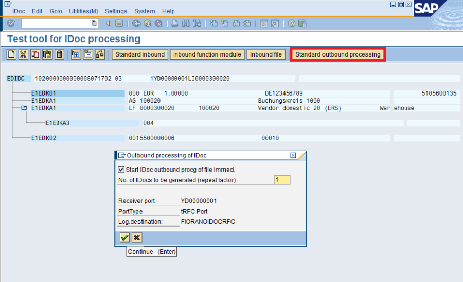Click the red Cancel icon in toolbar
This screenshot has width=463, height=282.
[158, 23]
